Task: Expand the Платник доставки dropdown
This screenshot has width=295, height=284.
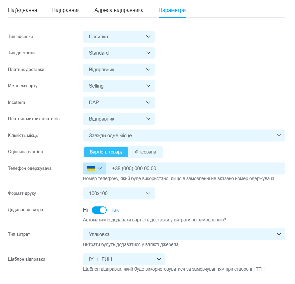Action: coord(118,70)
